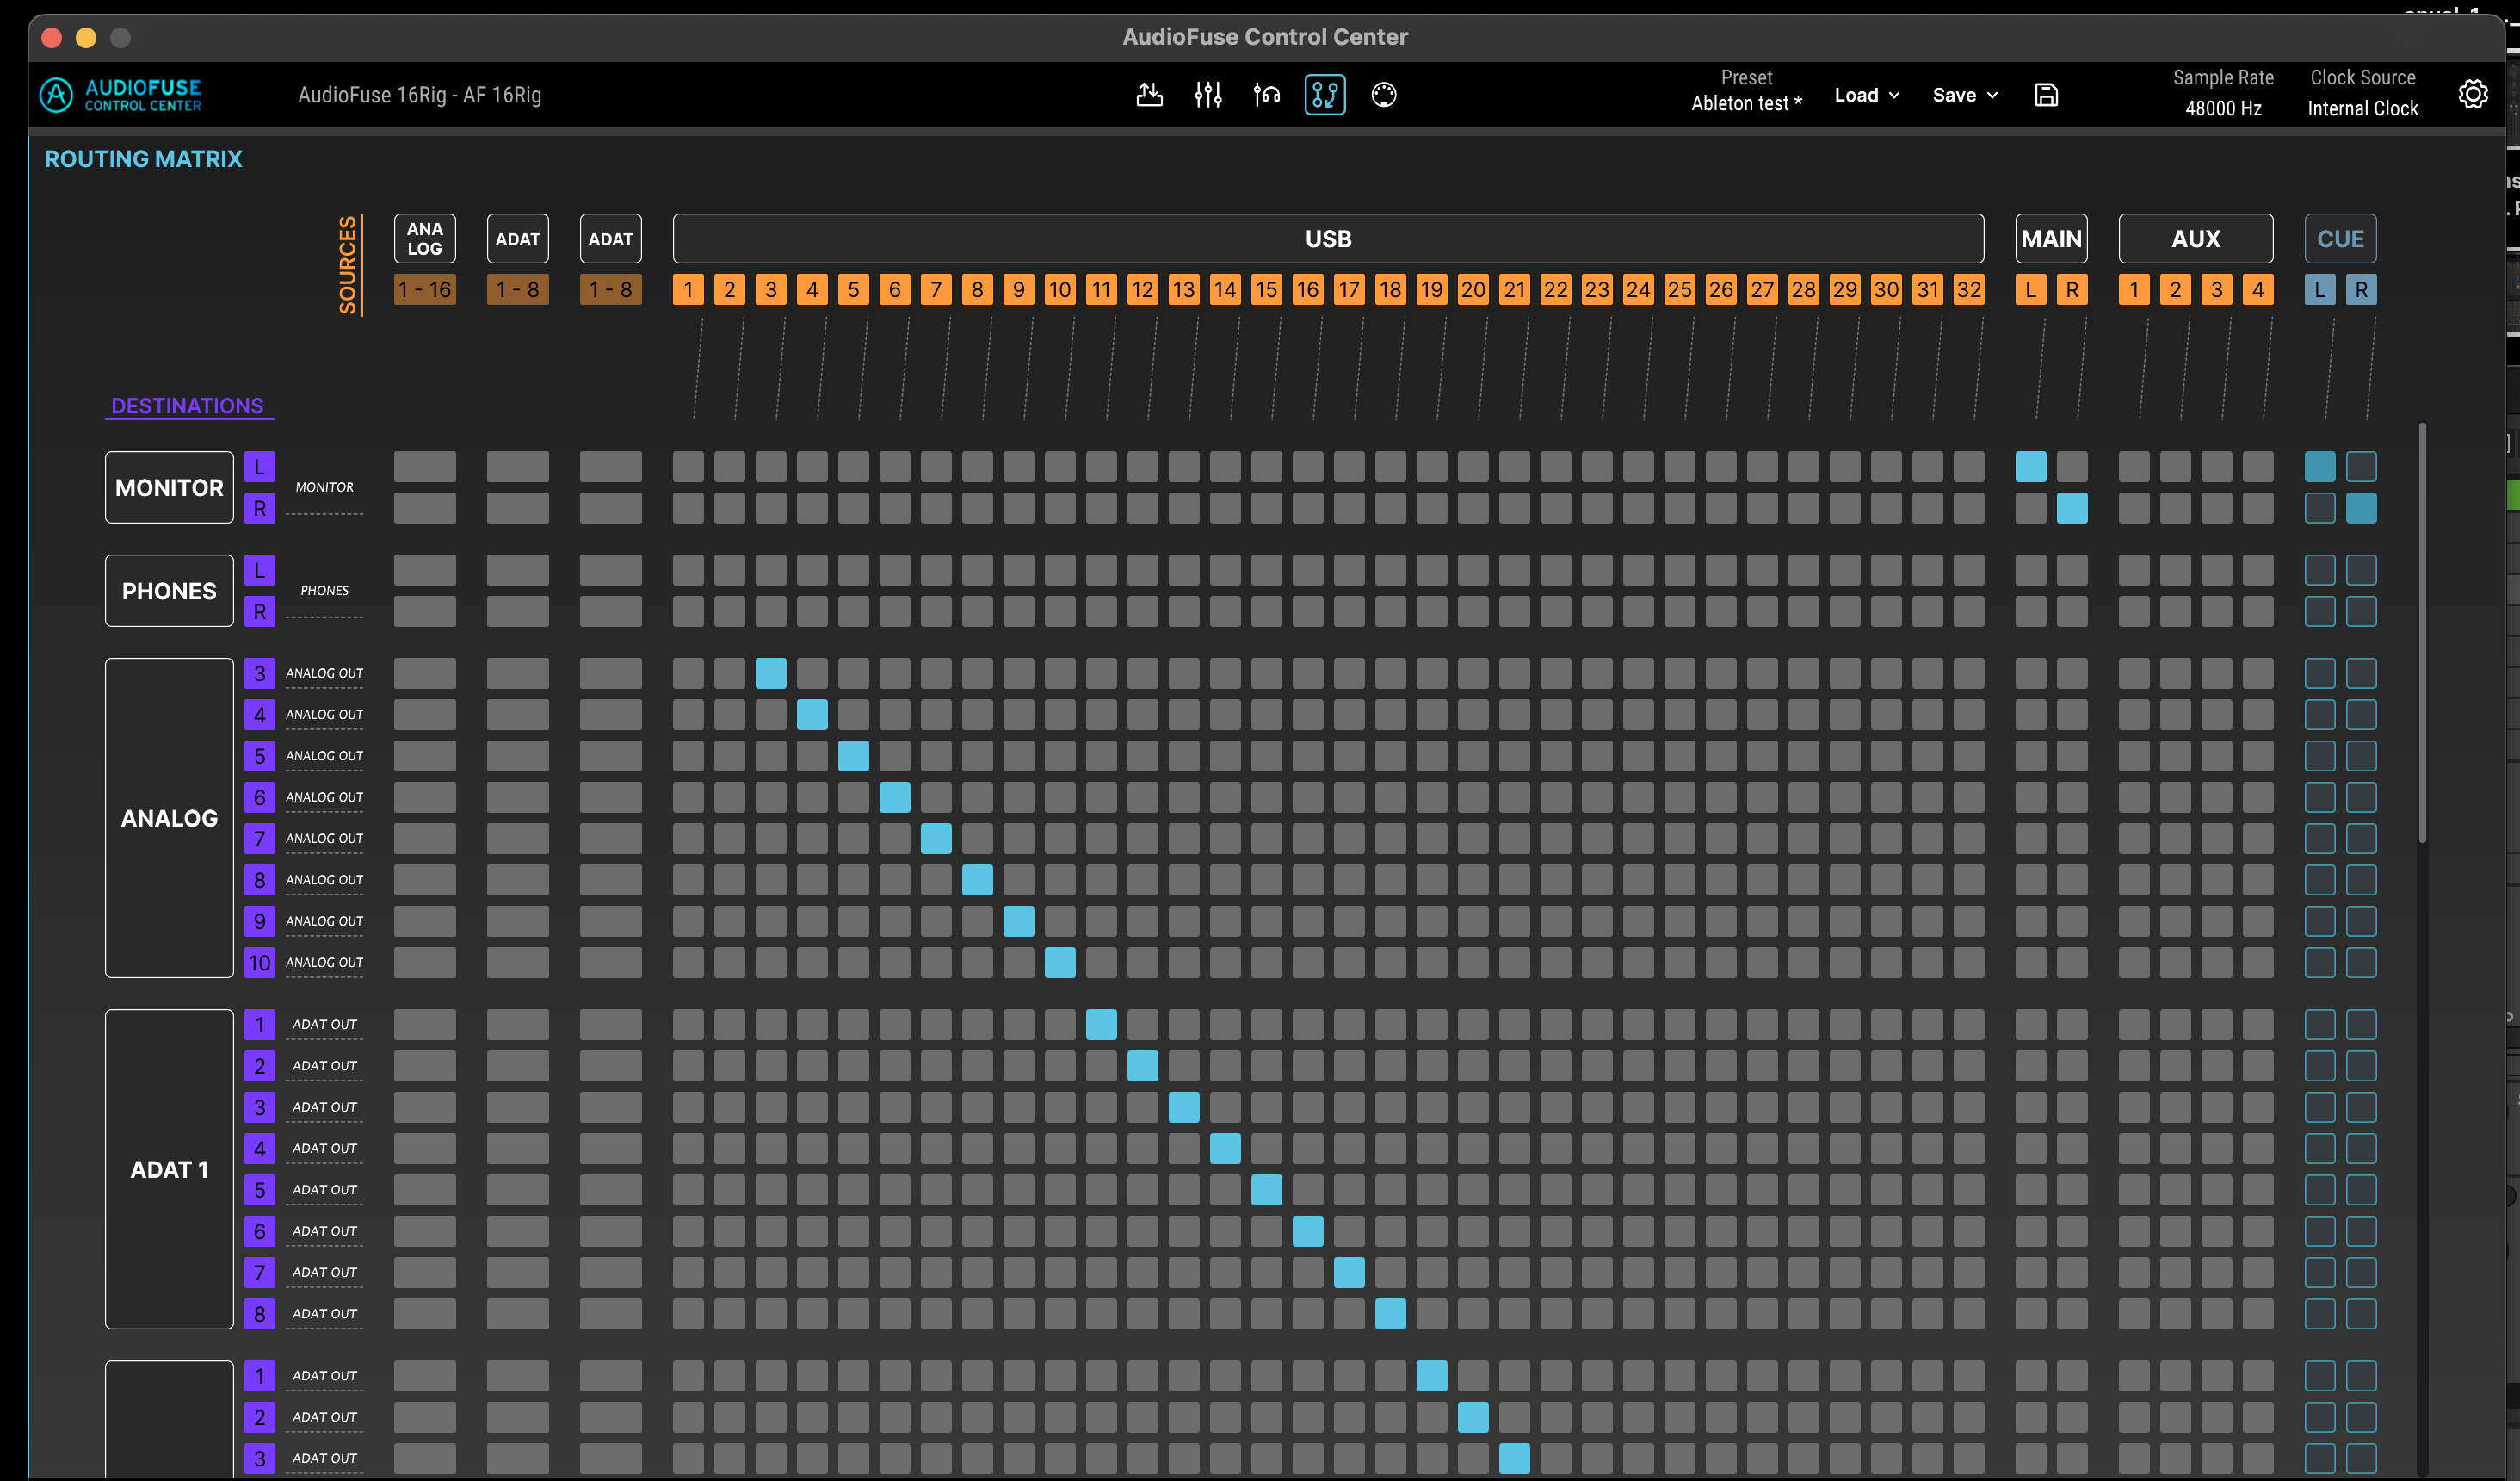Click the AUX source group header
This screenshot has height=1481, width=2520.
2196,239
